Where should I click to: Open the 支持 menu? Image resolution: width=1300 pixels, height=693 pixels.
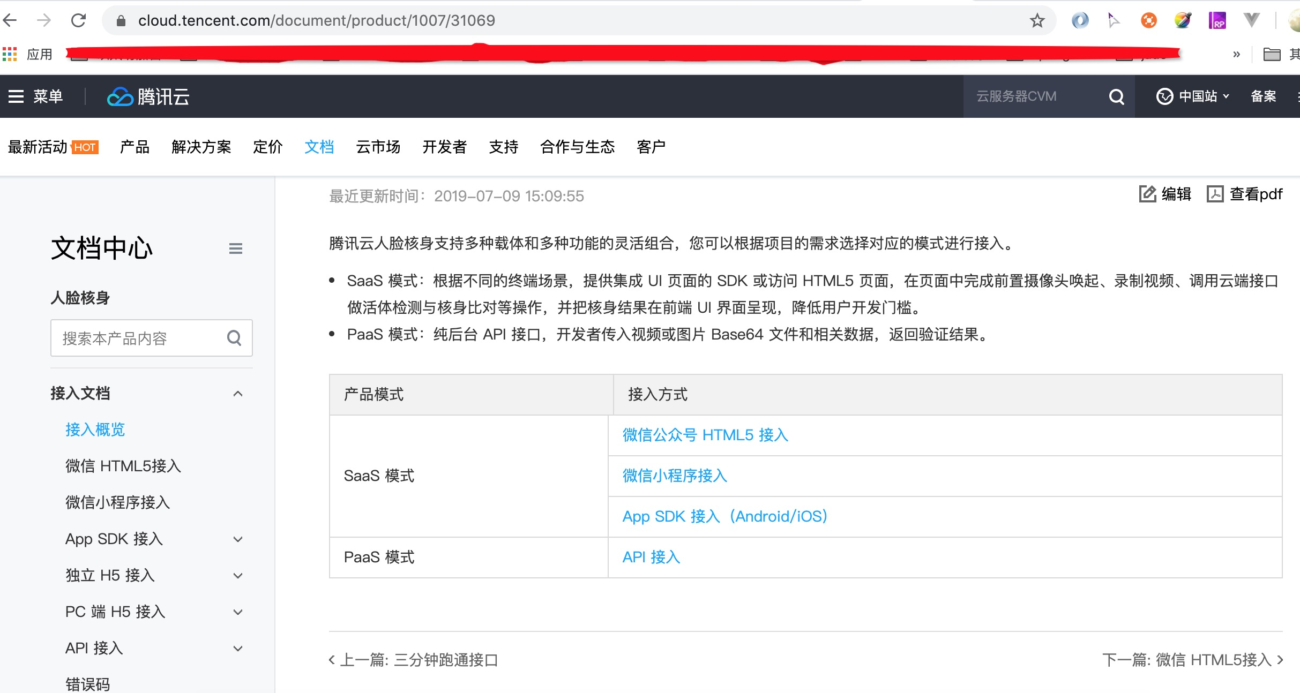click(503, 147)
